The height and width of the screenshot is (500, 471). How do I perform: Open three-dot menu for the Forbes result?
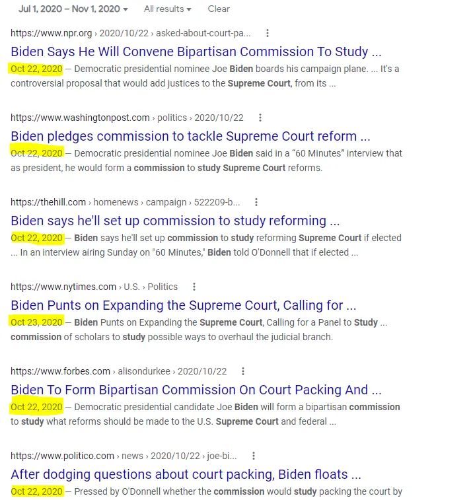(x=243, y=371)
